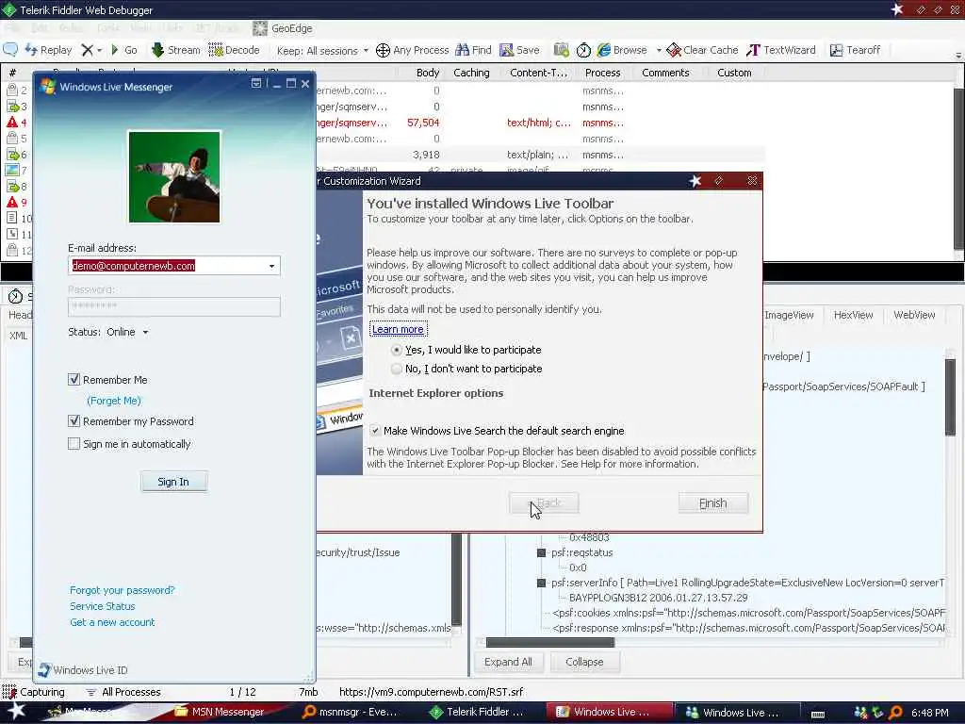Screen dimensions: 965x724
Task: Open the Status Online dropdown
Action: click(146, 333)
